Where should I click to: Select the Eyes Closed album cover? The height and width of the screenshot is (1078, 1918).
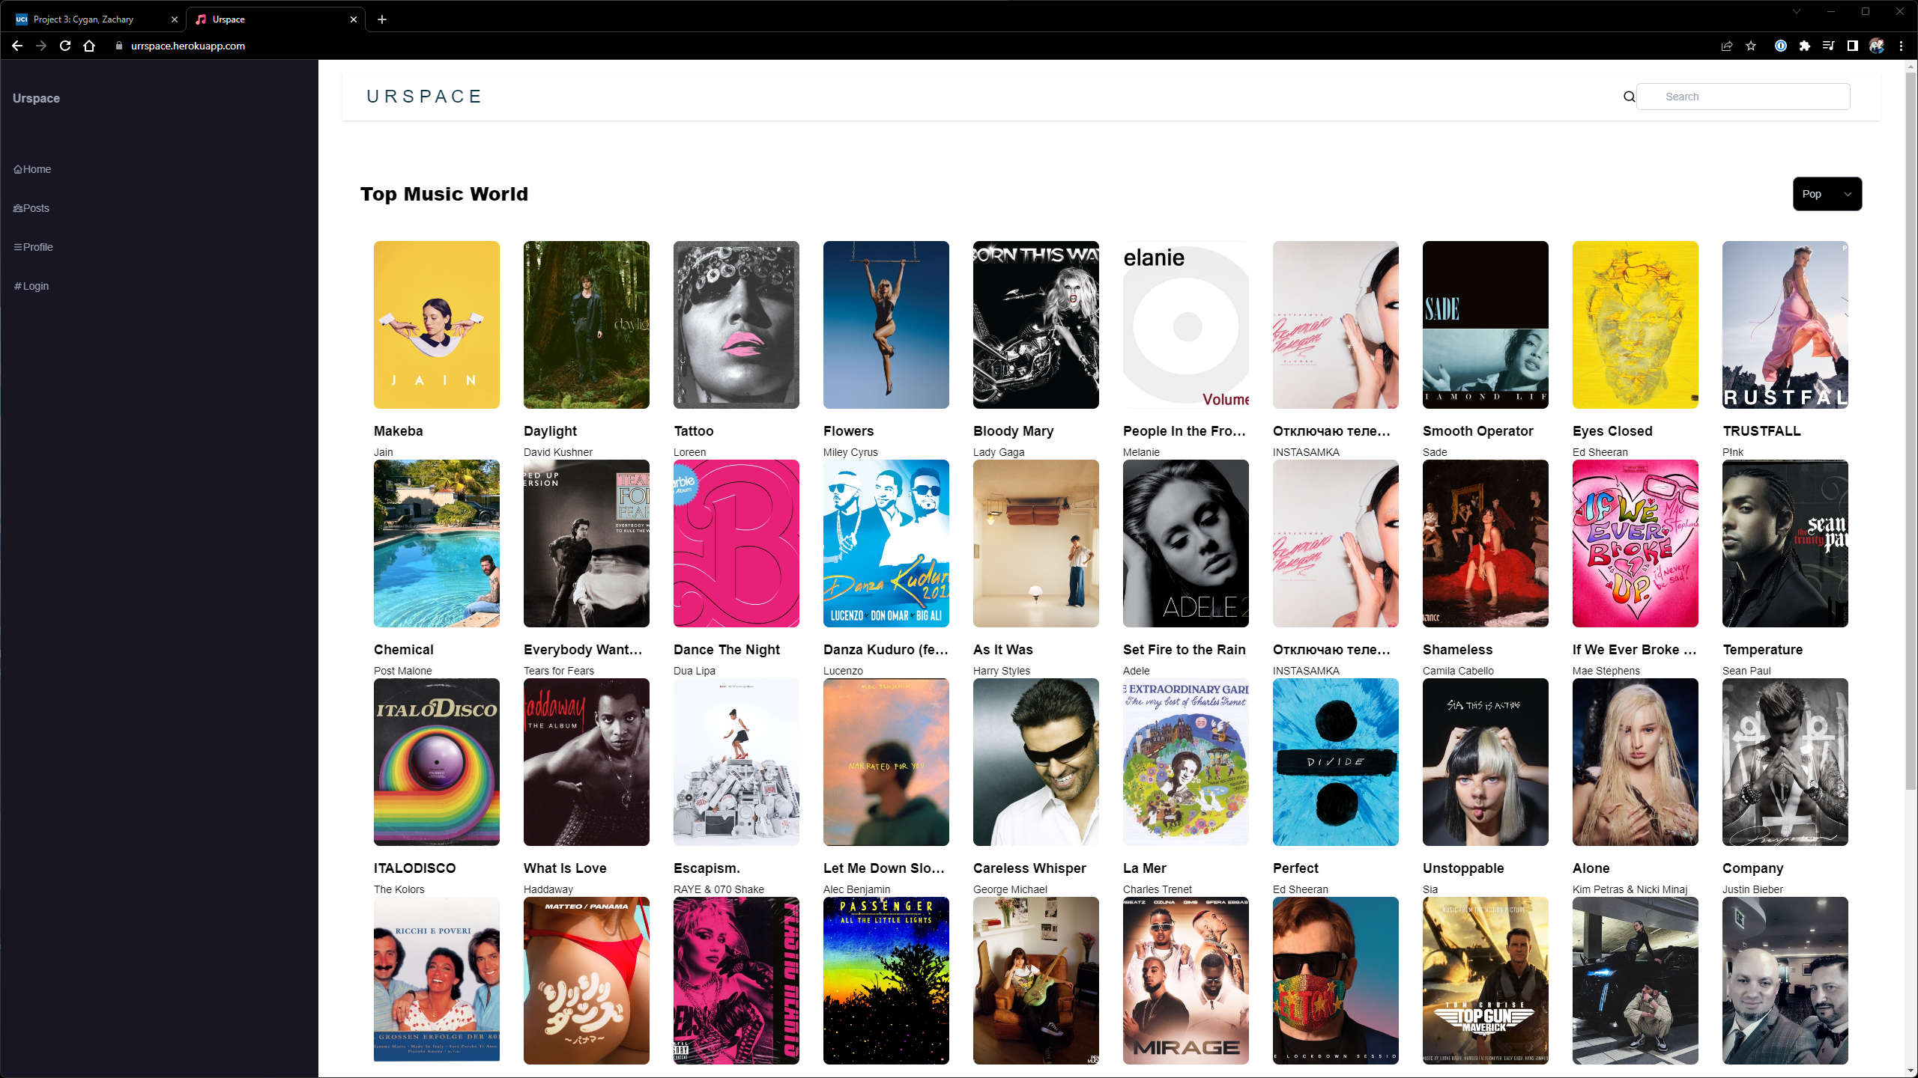click(x=1636, y=325)
